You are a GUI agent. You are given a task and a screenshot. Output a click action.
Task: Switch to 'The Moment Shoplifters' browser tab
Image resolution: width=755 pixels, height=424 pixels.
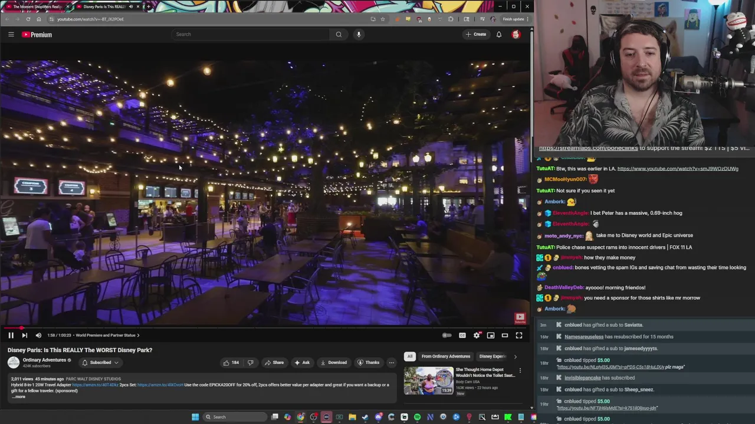click(37, 6)
